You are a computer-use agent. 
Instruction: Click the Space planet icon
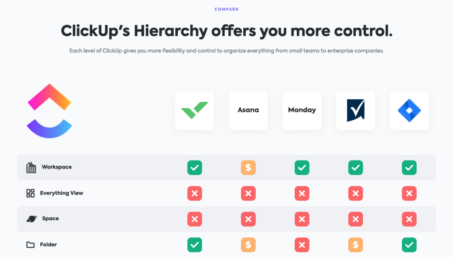(31, 219)
